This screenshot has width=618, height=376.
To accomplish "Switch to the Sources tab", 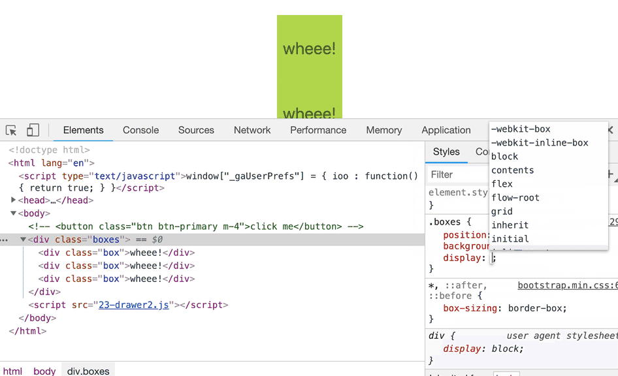I will [196, 131].
